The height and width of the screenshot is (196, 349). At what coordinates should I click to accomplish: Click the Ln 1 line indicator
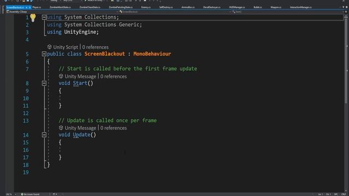321,194
